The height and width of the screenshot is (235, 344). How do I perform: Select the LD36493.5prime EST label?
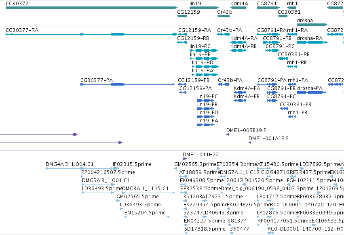click(102, 189)
